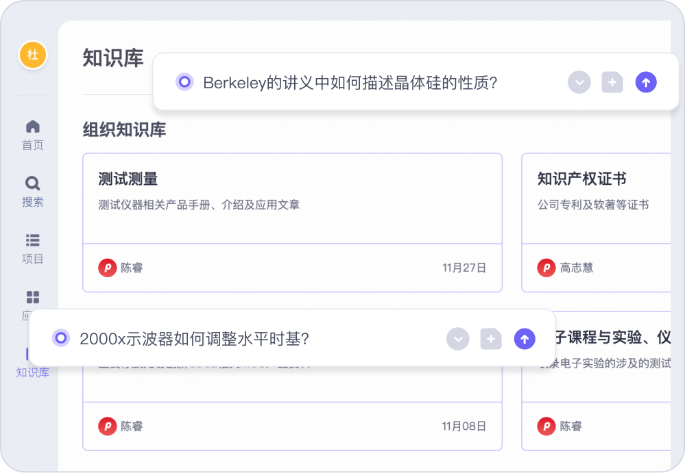Screen dimensions: 685x473
Task: Click the 杜 user avatar
Action: [x=33, y=55]
